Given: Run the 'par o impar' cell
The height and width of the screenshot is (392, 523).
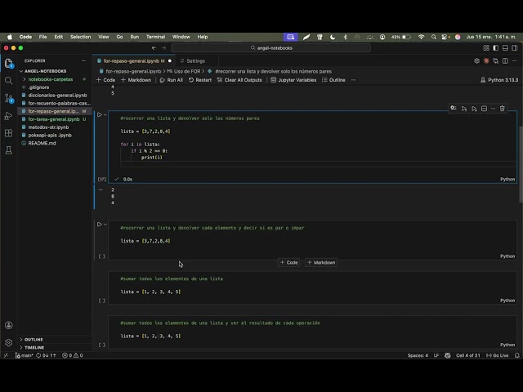Looking at the screenshot, I should click(x=100, y=225).
